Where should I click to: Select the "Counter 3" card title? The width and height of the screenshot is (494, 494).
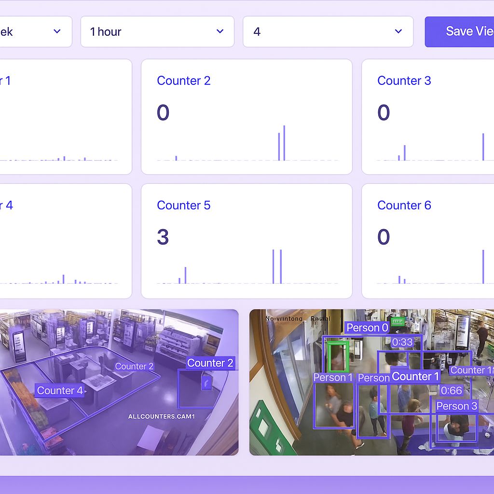click(404, 81)
